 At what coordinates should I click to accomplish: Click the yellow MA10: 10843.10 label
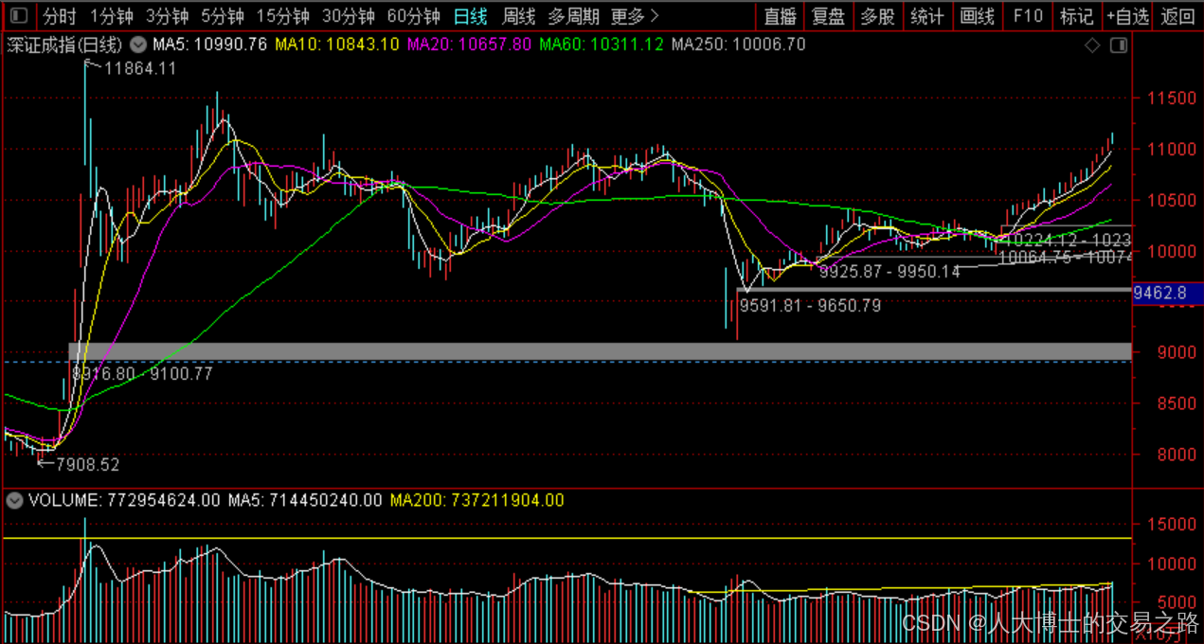pos(337,45)
